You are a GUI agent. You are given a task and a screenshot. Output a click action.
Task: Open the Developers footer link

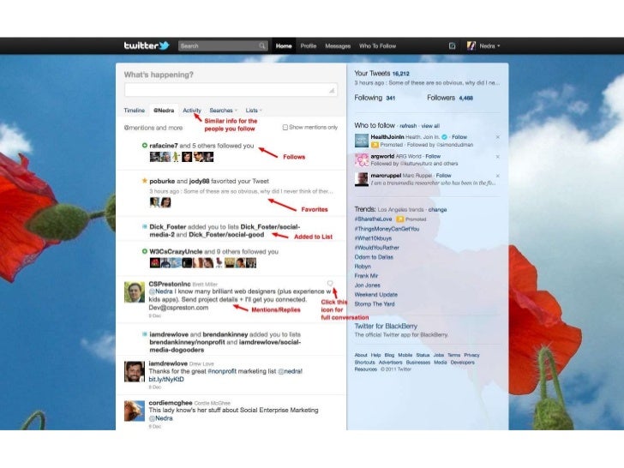(463, 363)
